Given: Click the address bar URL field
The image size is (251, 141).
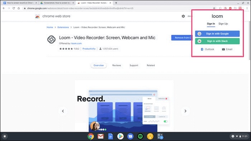Looking at the screenshot, I should click(x=118, y=8).
